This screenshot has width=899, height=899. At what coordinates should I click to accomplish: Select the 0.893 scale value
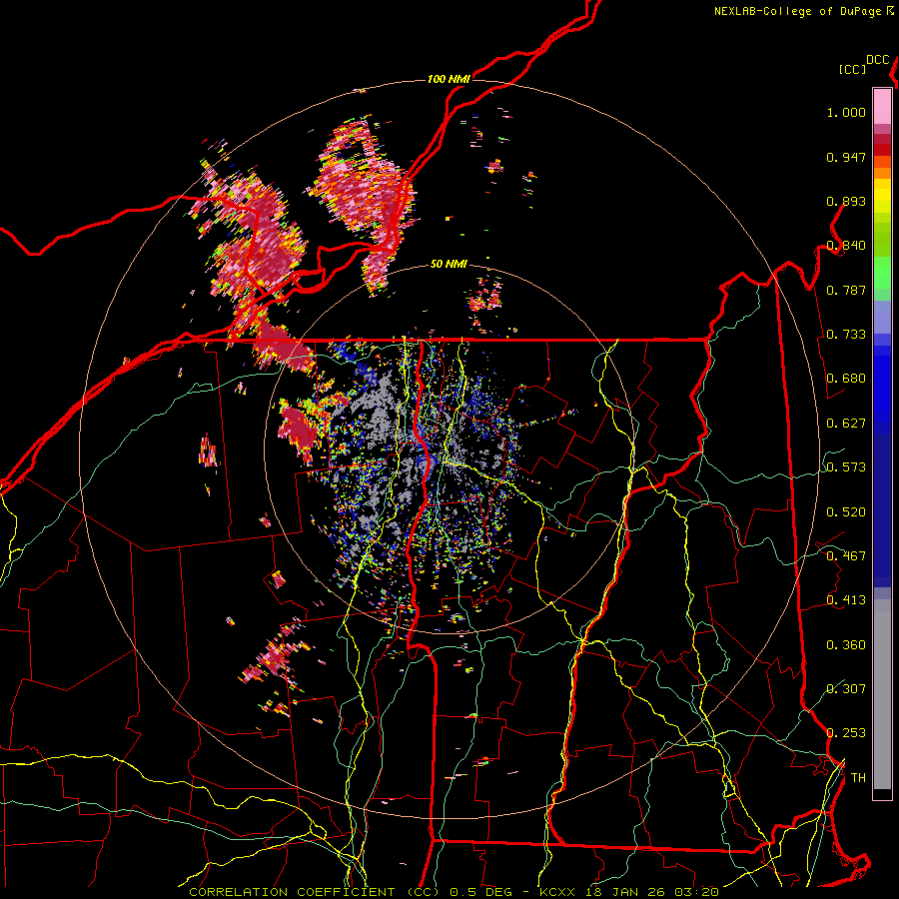(846, 201)
